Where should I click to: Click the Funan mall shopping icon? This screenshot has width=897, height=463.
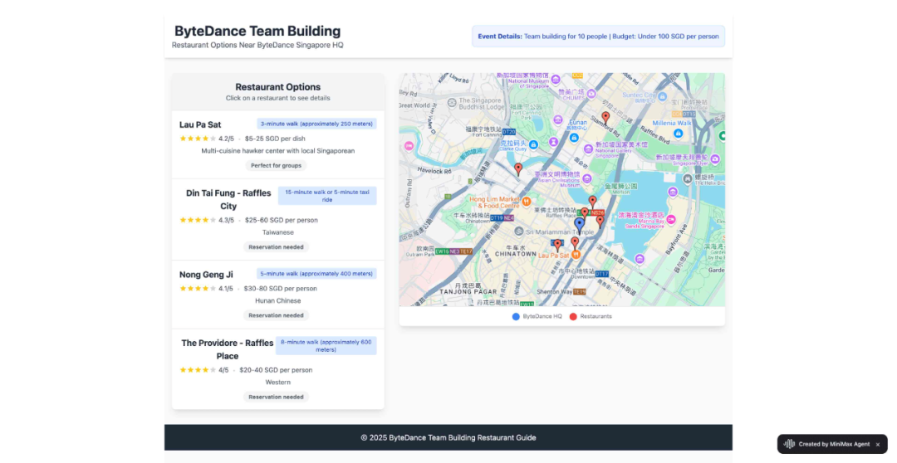[574, 138]
